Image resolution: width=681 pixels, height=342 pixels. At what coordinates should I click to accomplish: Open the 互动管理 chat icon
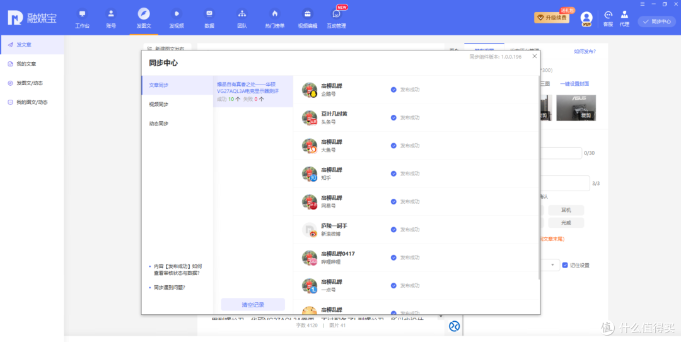pyautogui.click(x=337, y=14)
